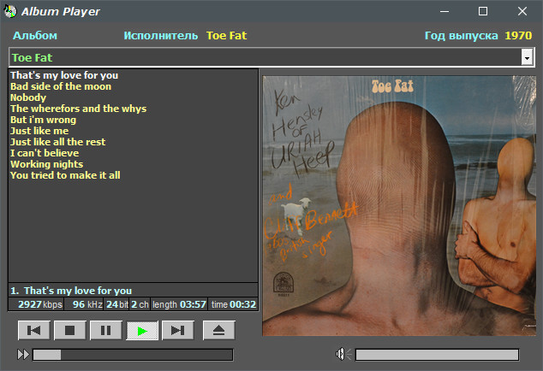The width and height of the screenshot is (543, 371).
Task: Skip to the previous track
Action: point(34,331)
